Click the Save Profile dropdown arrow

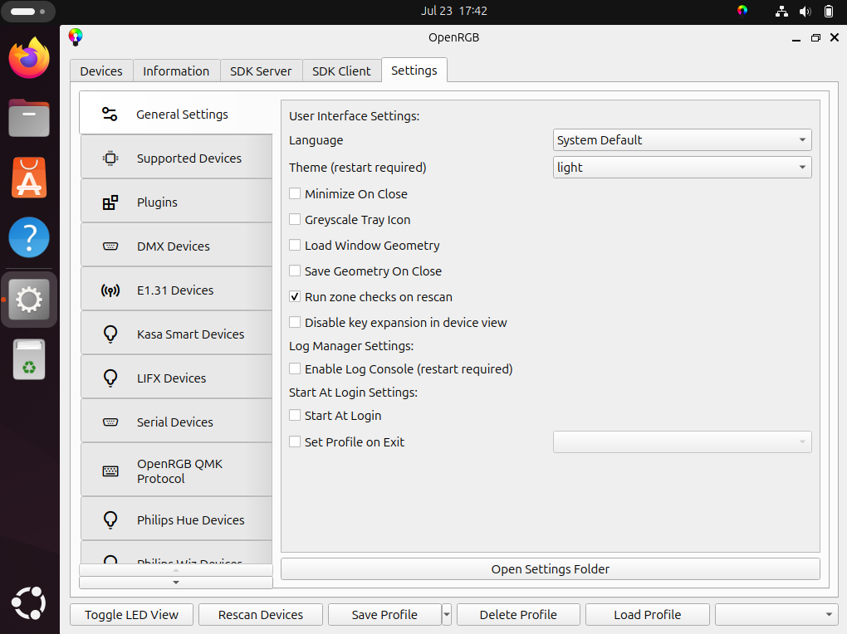(x=447, y=615)
